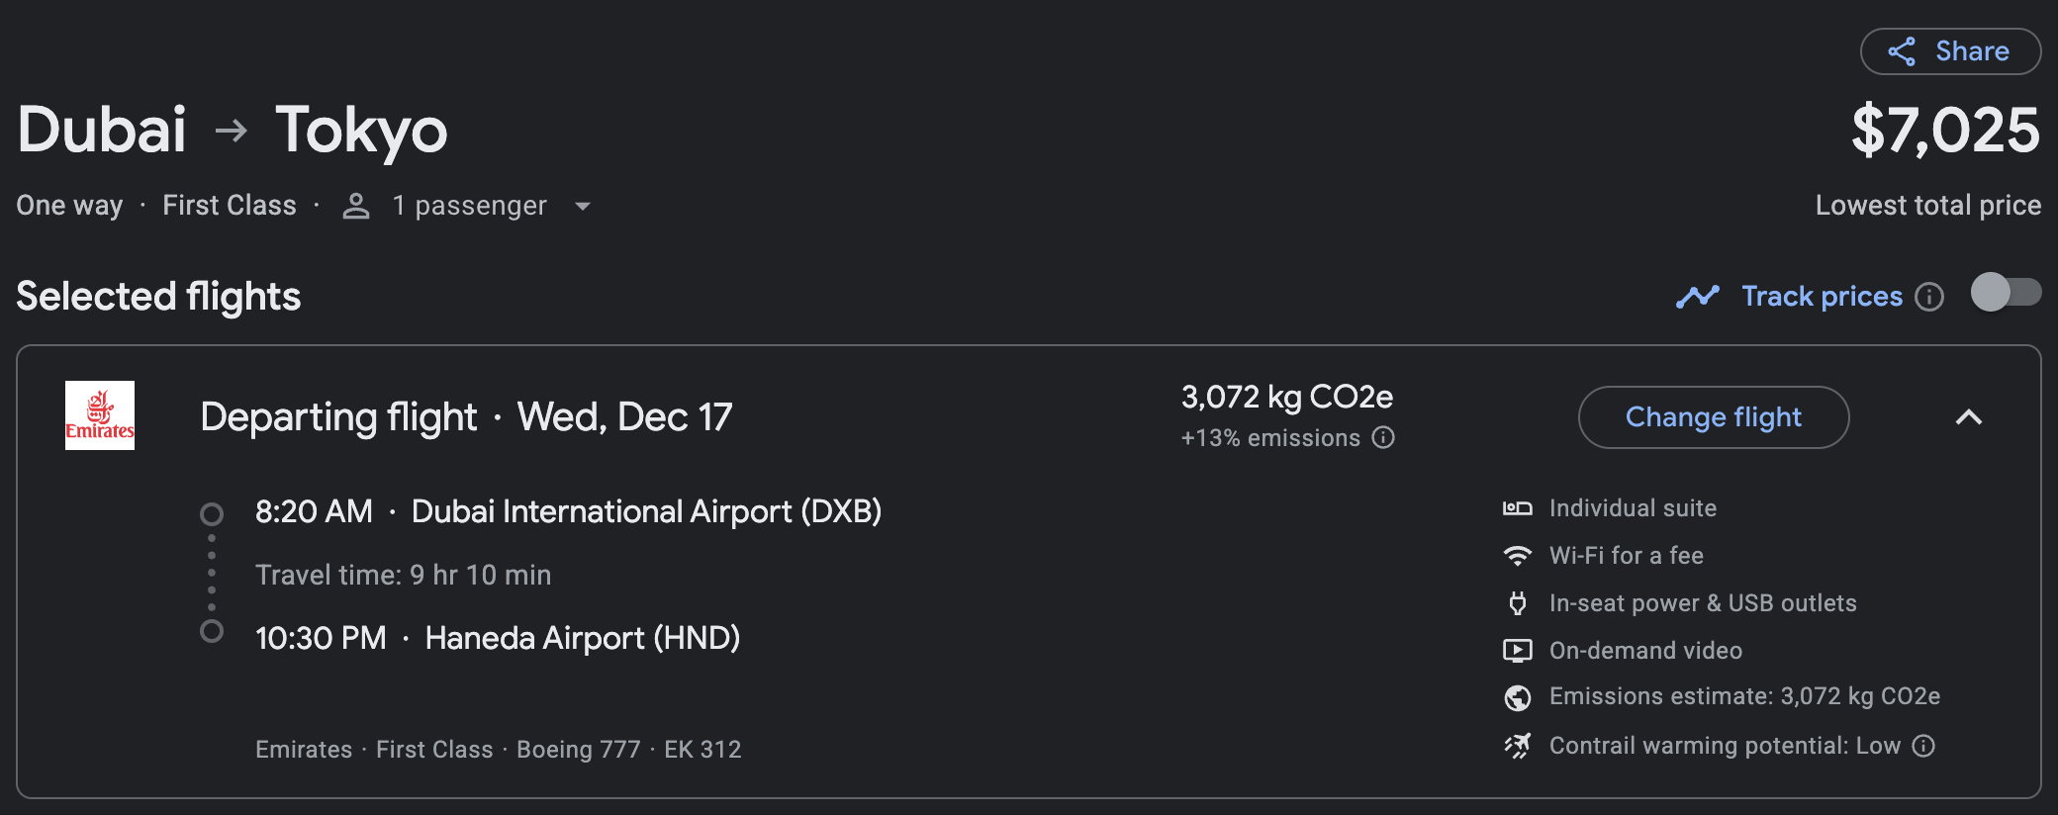Select the One way trip type label
Image resolution: width=2058 pixels, height=815 pixels.
coord(69,206)
